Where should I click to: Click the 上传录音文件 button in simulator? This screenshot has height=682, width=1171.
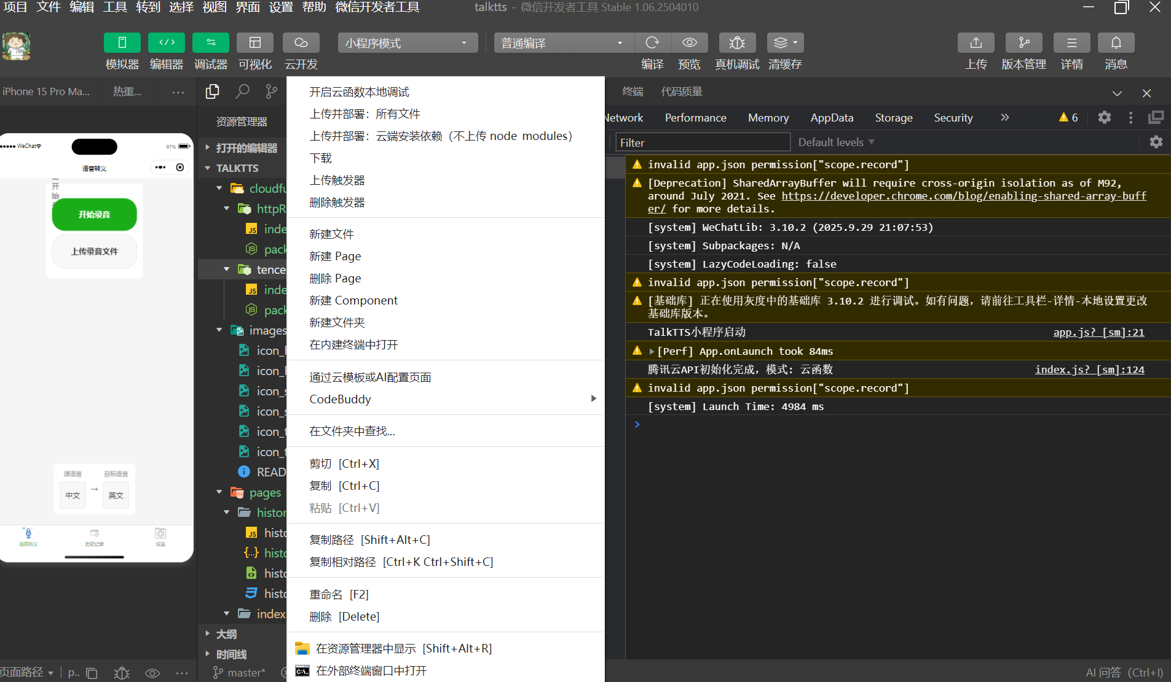95,252
